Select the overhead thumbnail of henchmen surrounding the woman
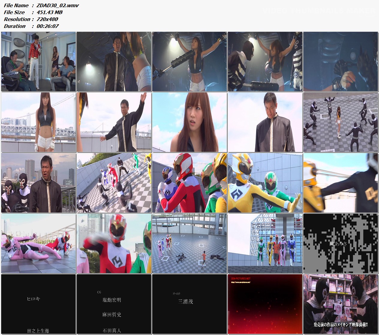 point(341,122)
